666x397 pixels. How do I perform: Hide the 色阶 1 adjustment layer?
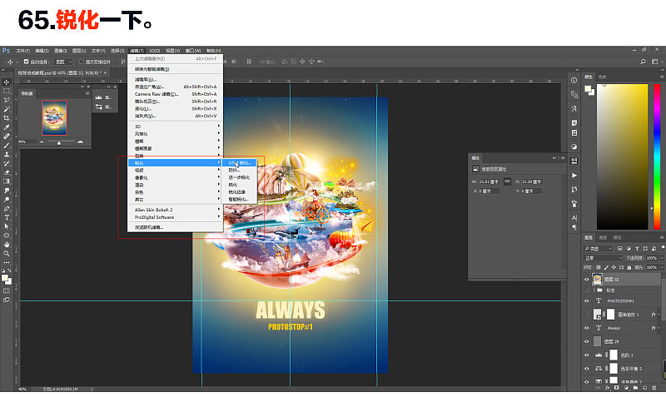587,355
